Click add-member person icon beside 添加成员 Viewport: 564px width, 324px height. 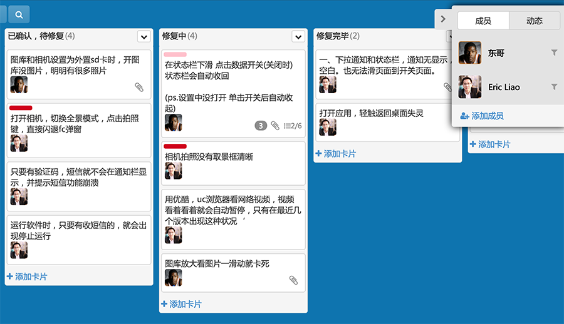click(464, 116)
